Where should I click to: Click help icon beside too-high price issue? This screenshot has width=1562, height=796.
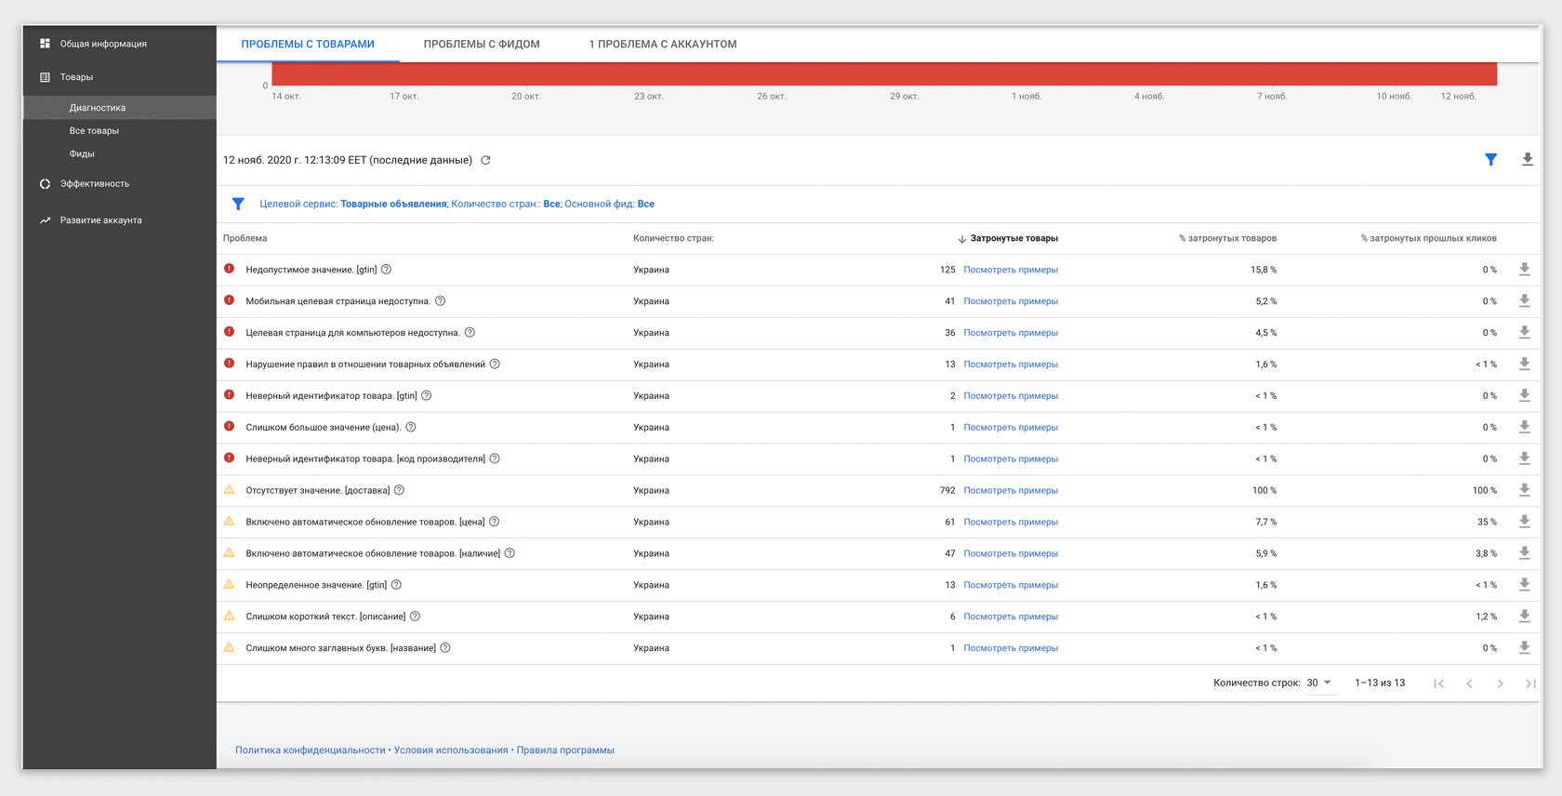click(x=411, y=428)
